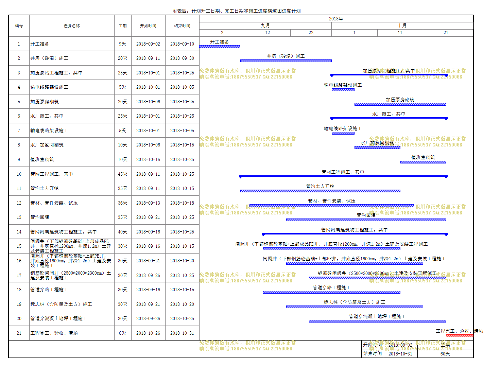This screenshot has height=366, width=483.
Task: Select task 管沟回填 in table row 13
Action: [x=40, y=217]
